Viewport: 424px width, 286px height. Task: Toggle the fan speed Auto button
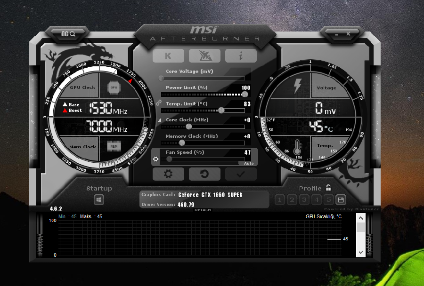tap(248, 163)
